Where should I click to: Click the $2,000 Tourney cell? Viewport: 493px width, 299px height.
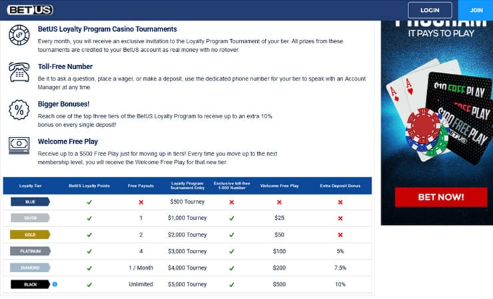pyautogui.click(x=187, y=235)
